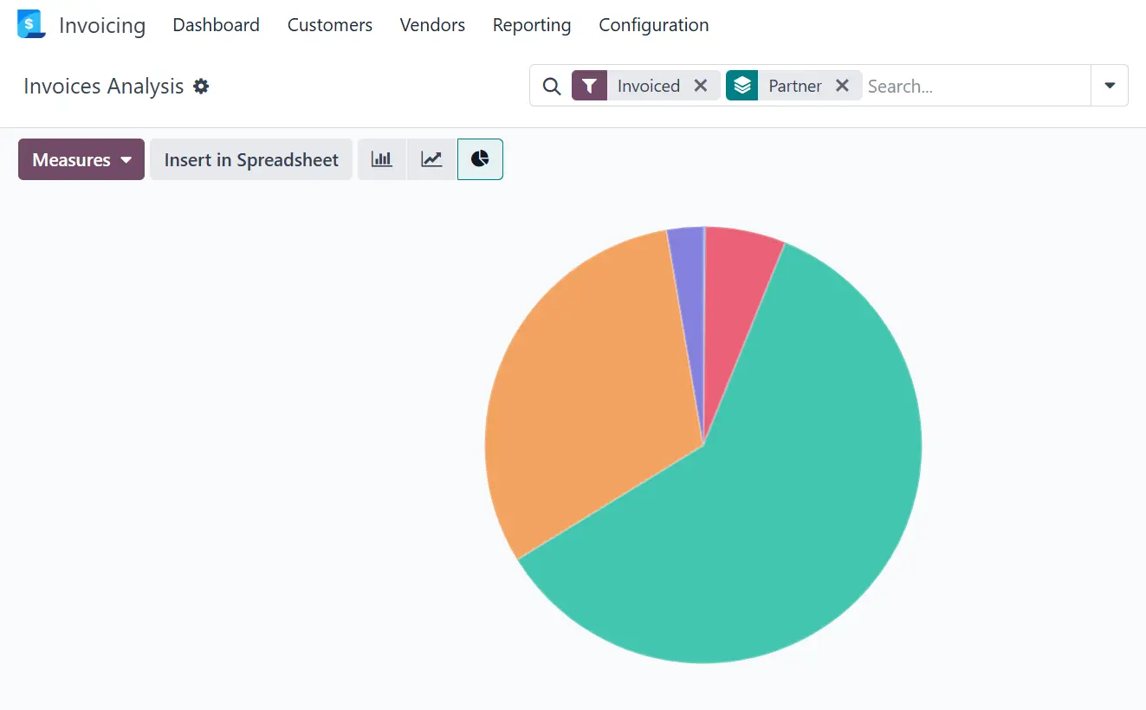Click Insert in Spreadsheet button
This screenshot has height=710, width=1146.
coord(251,159)
